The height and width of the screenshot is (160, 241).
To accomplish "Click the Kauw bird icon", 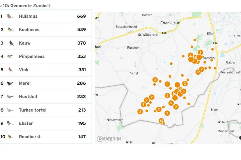I will pos(11,43).
